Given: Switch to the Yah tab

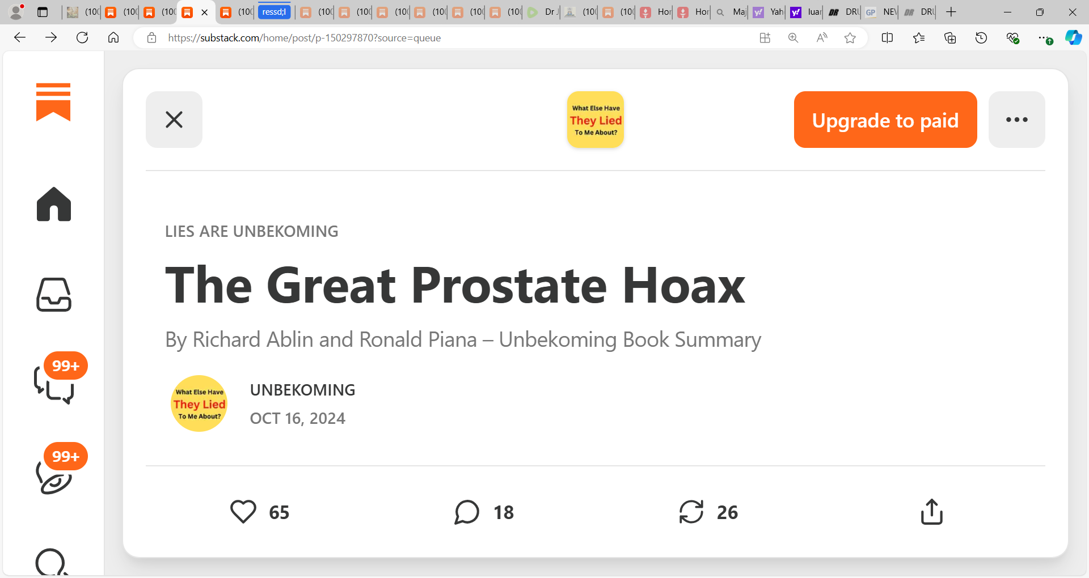Looking at the screenshot, I should coord(768,12).
